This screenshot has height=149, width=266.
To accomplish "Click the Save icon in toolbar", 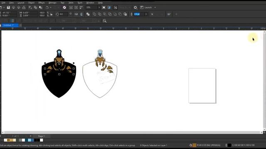I will [8, 7].
